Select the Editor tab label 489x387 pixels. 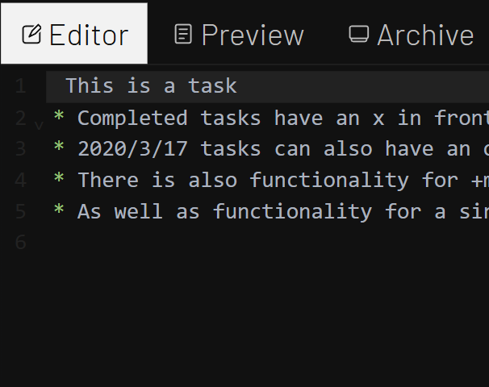pyautogui.click(x=88, y=35)
